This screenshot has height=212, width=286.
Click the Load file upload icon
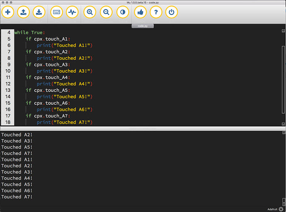(x=23, y=12)
